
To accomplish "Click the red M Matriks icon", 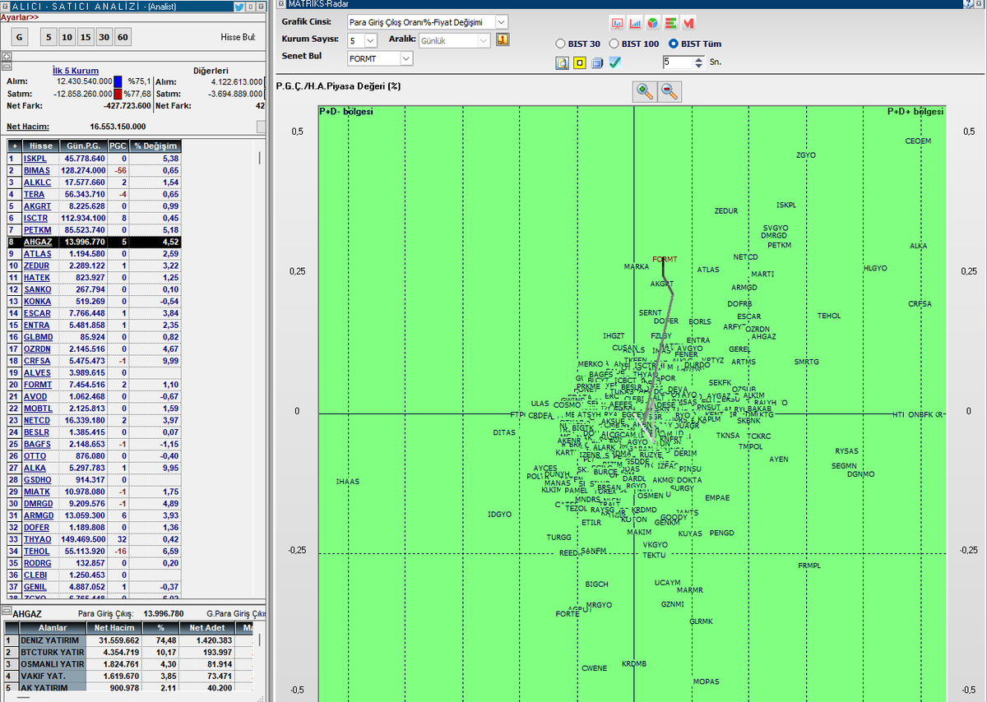I will point(688,24).
